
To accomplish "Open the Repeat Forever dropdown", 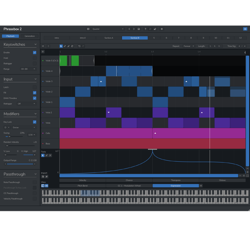I will pos(189,46).
